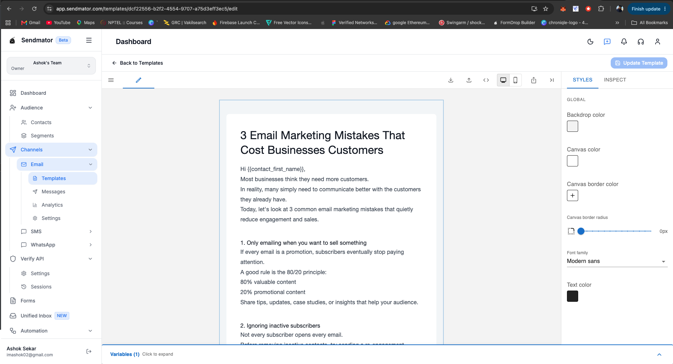Open support headset icon
This screenshot has height=364, width=673.
point(641,42)
